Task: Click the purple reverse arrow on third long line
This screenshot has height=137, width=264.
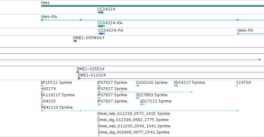Action: [259, 60]
